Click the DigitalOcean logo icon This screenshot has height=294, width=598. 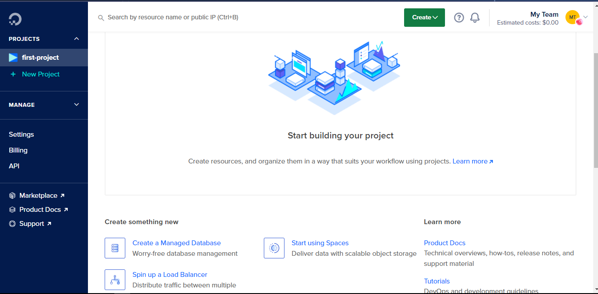(15, 19)
